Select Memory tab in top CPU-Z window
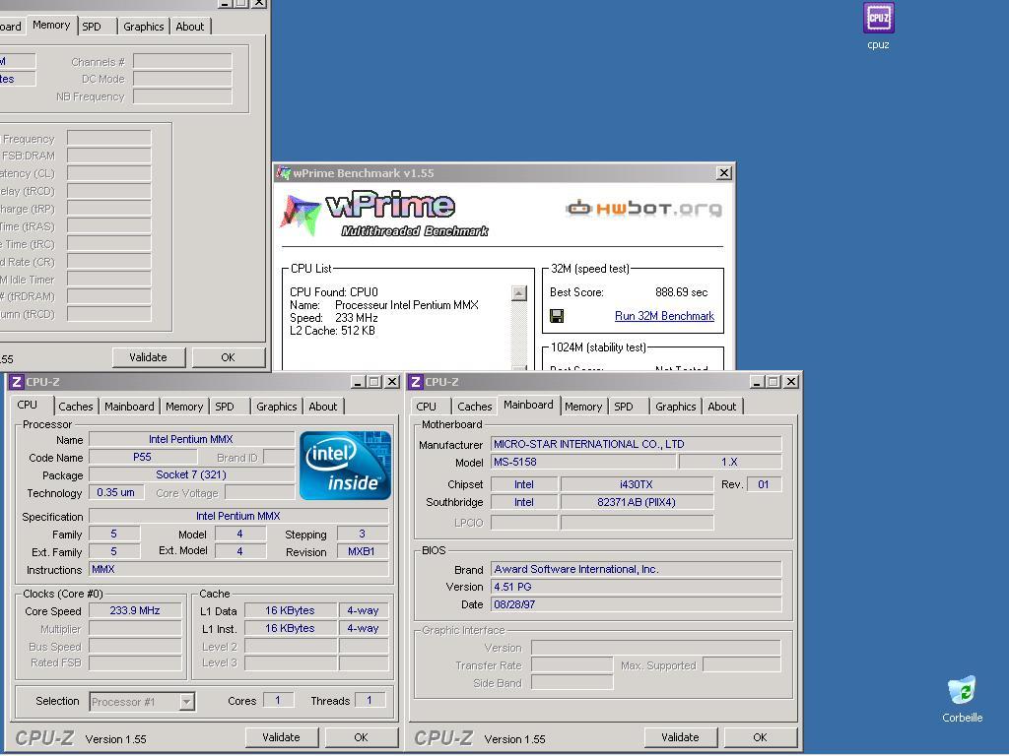1009x756 pixels. coord(51,25)
